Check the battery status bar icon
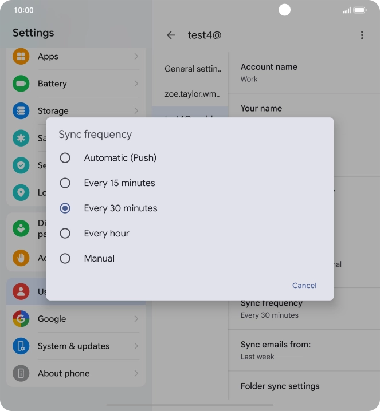This screenshot has width=380, height=411. [x=360, y=10]
